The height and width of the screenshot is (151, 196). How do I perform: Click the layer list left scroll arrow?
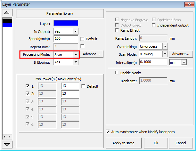click(x=4, y=137)
